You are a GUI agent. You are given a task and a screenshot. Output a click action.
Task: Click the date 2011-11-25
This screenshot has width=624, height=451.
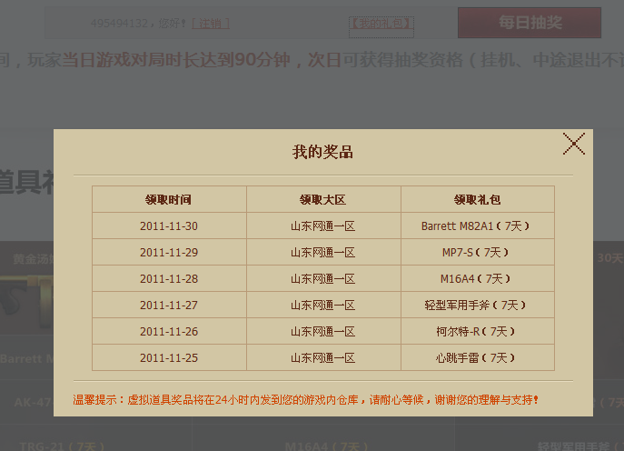(169, 357)
